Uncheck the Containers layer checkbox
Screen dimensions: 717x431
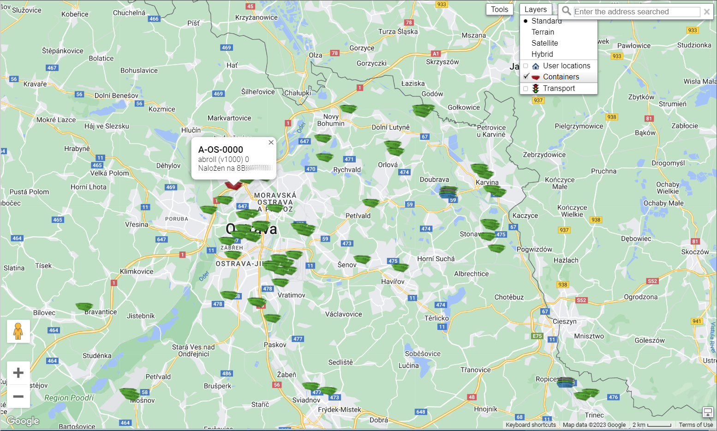tap(526, 77)
